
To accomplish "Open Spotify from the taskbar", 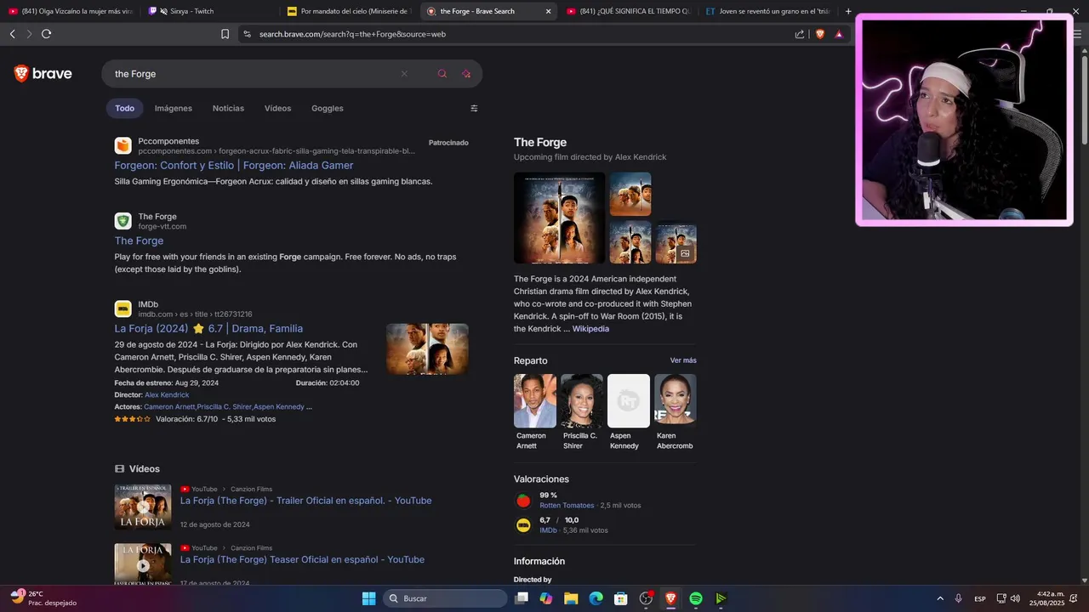I will coord(696,598).
